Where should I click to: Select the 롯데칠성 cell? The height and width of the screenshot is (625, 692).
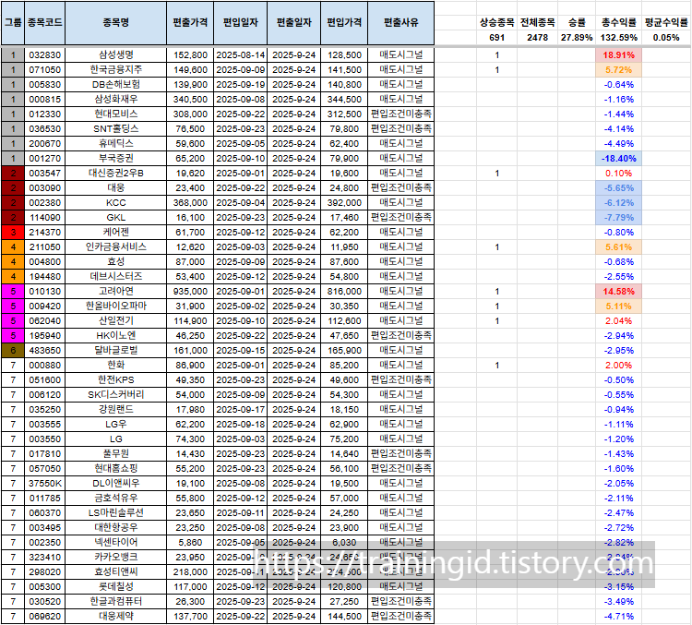click(x=116, y=586)
